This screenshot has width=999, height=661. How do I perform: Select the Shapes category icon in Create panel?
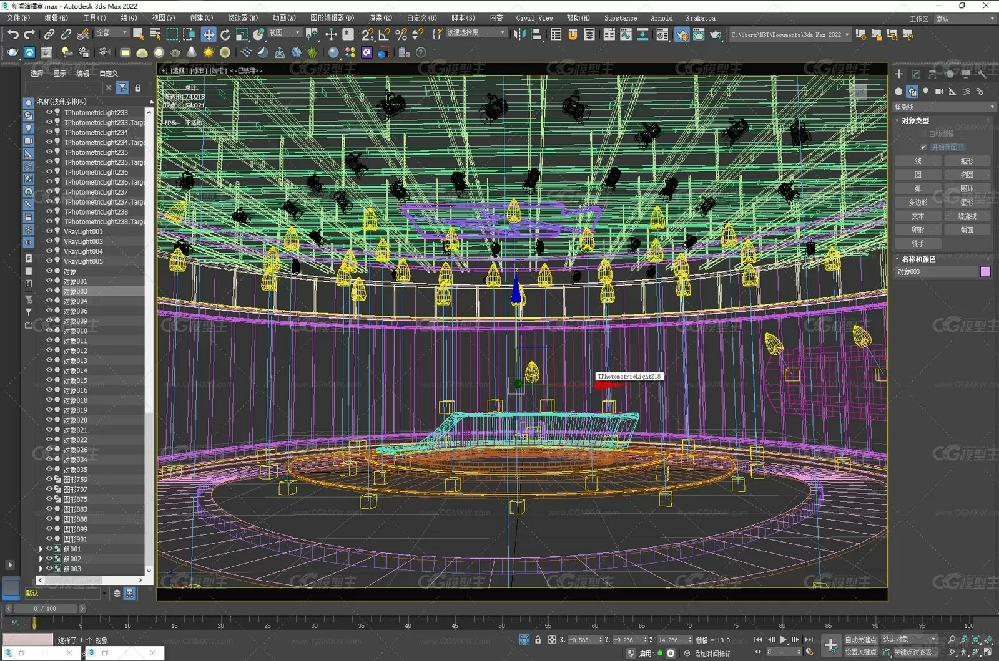pyautogui.click(x=912, y=92)
